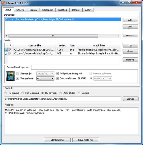Select the AC3 codec cell
The image size is (143, 145).
62,54
